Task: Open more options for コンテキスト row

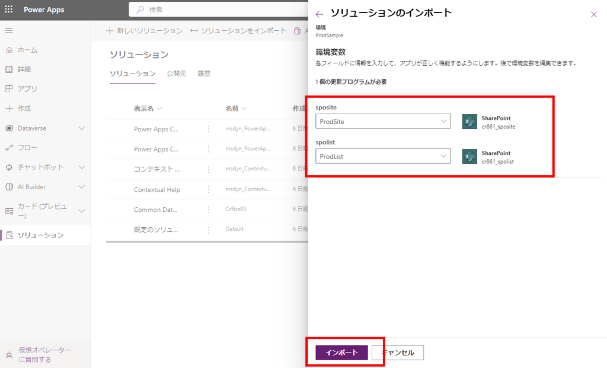Action: (x=209, y=169)
